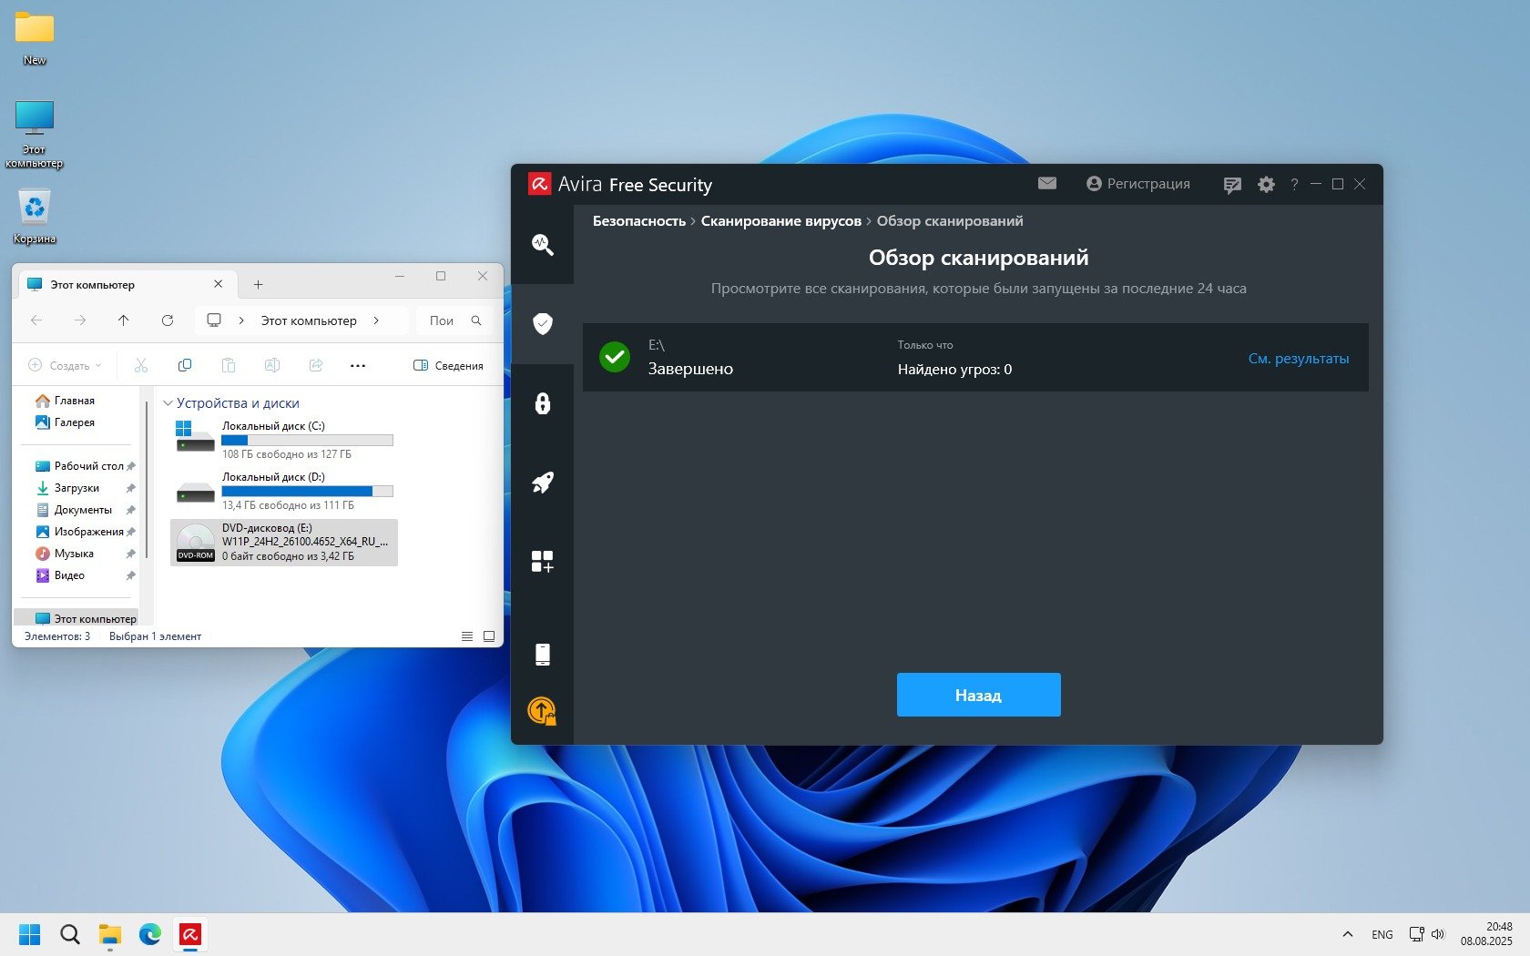The image size is (1530, 956).
Task: Open the Создать dropdown in Explorer
Action: tap(66, 365)
